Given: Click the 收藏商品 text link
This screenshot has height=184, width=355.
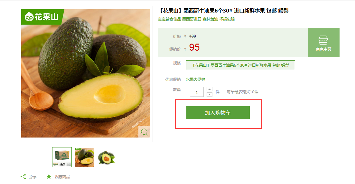Looking at the screenshot, I should point(62,177).
